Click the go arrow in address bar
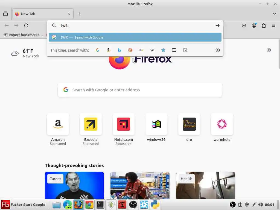Image resolution: width=280 pixels, height=210 pixels. click(x=217, y=25)
